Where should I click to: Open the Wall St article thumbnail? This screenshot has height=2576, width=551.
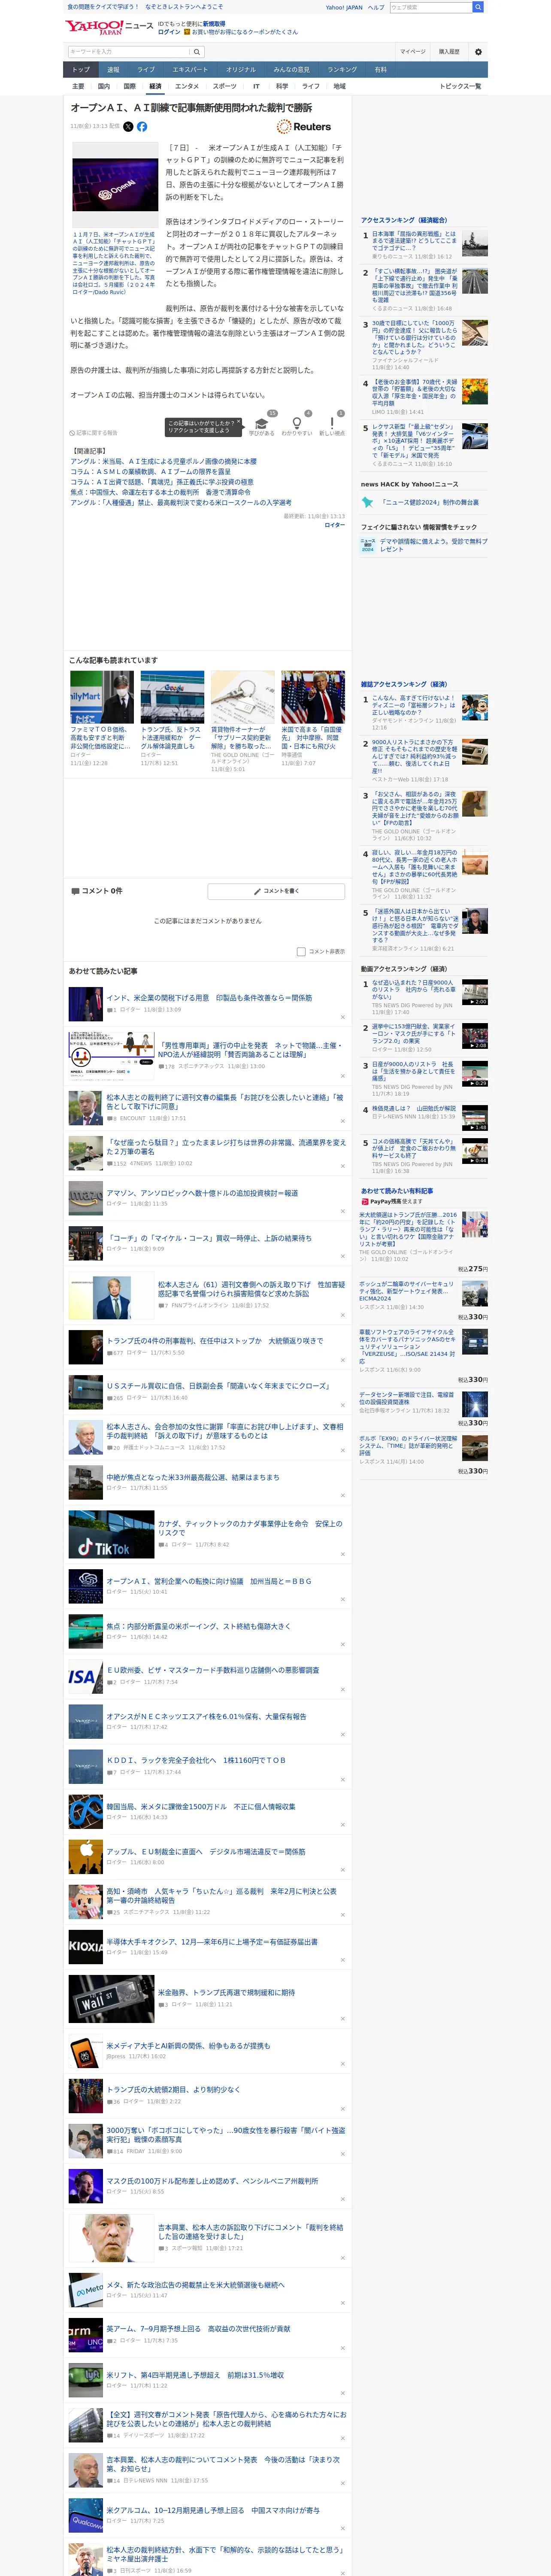[x=111, y=1999]
